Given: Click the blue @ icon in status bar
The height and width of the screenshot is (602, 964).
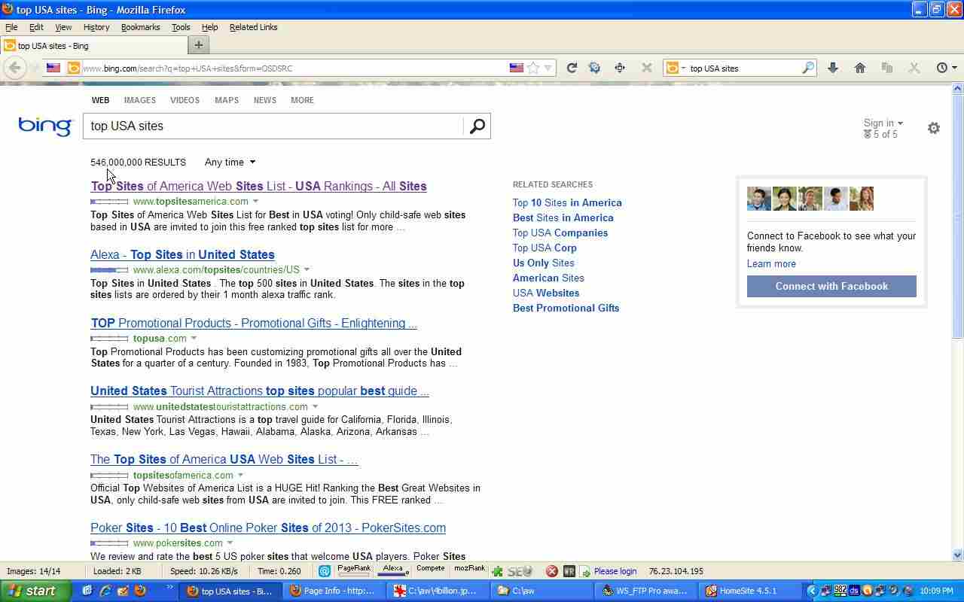Looking at the screenshot, I should coord(325,571).
